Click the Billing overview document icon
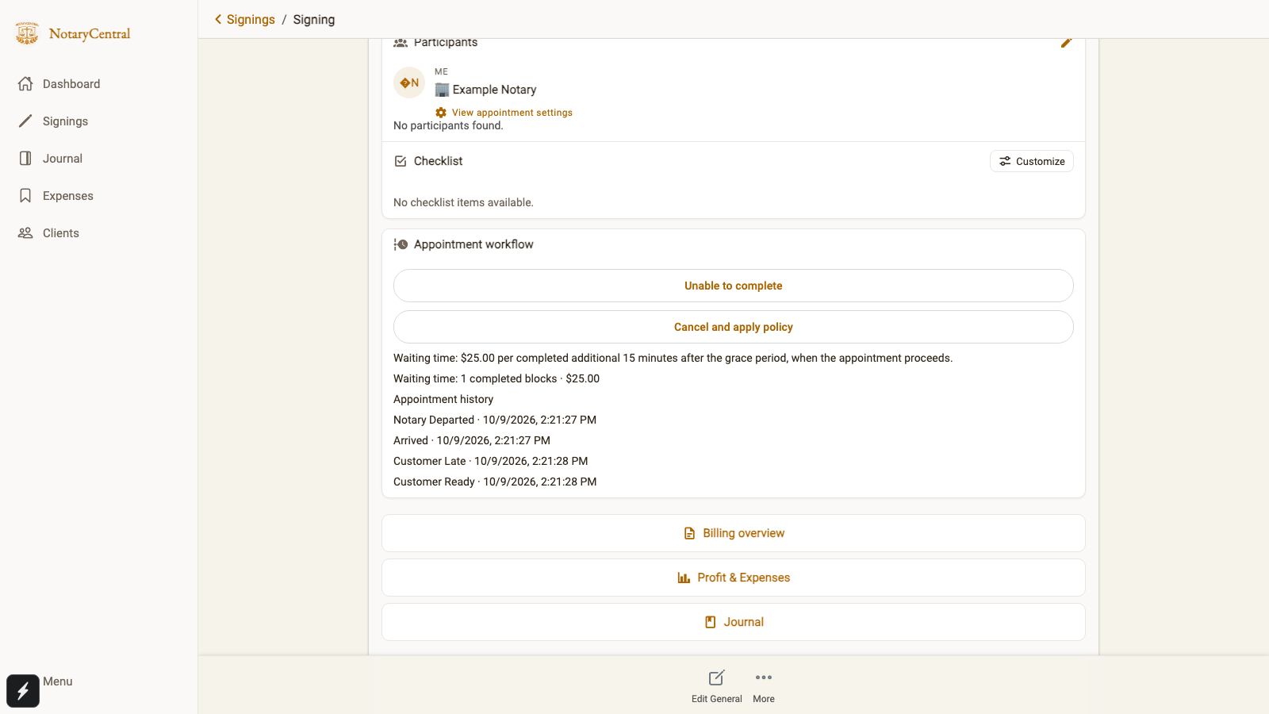 point(689,533)
